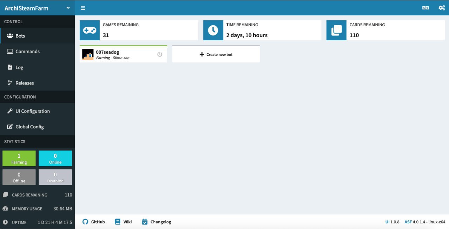Click the Memory Usage gauge icon

pyautogui.click(x=5, y=208)
